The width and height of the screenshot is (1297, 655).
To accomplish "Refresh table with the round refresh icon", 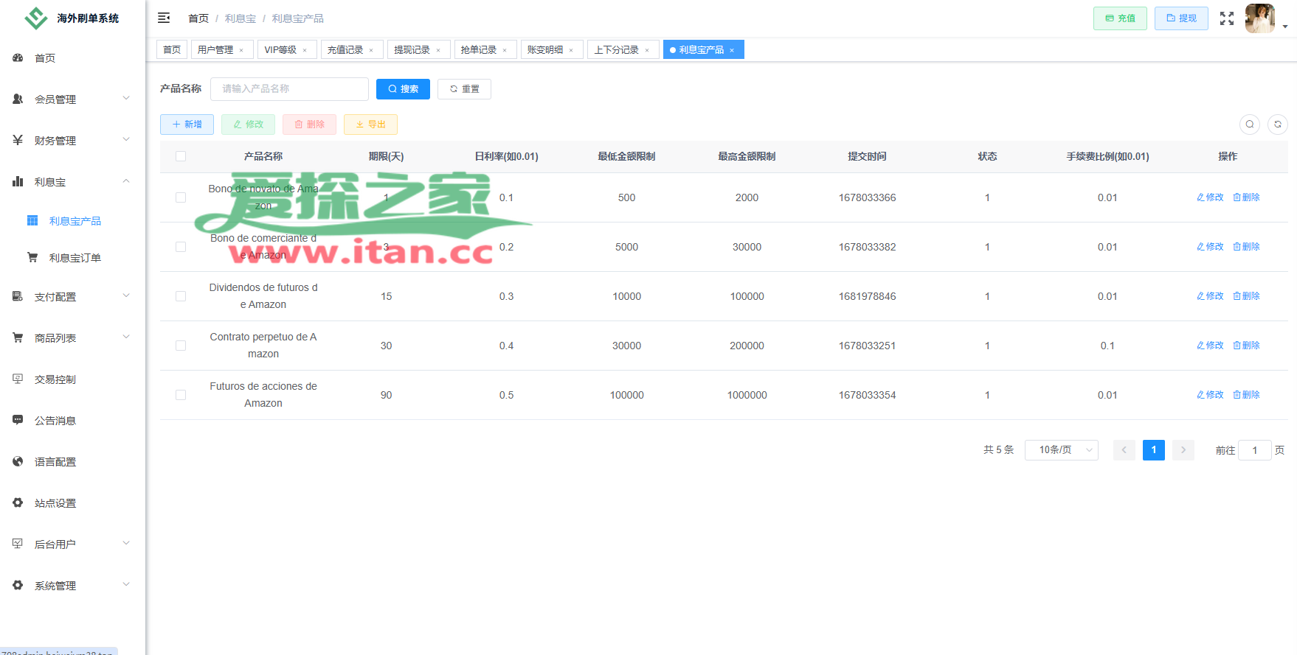I will 1278,125.
